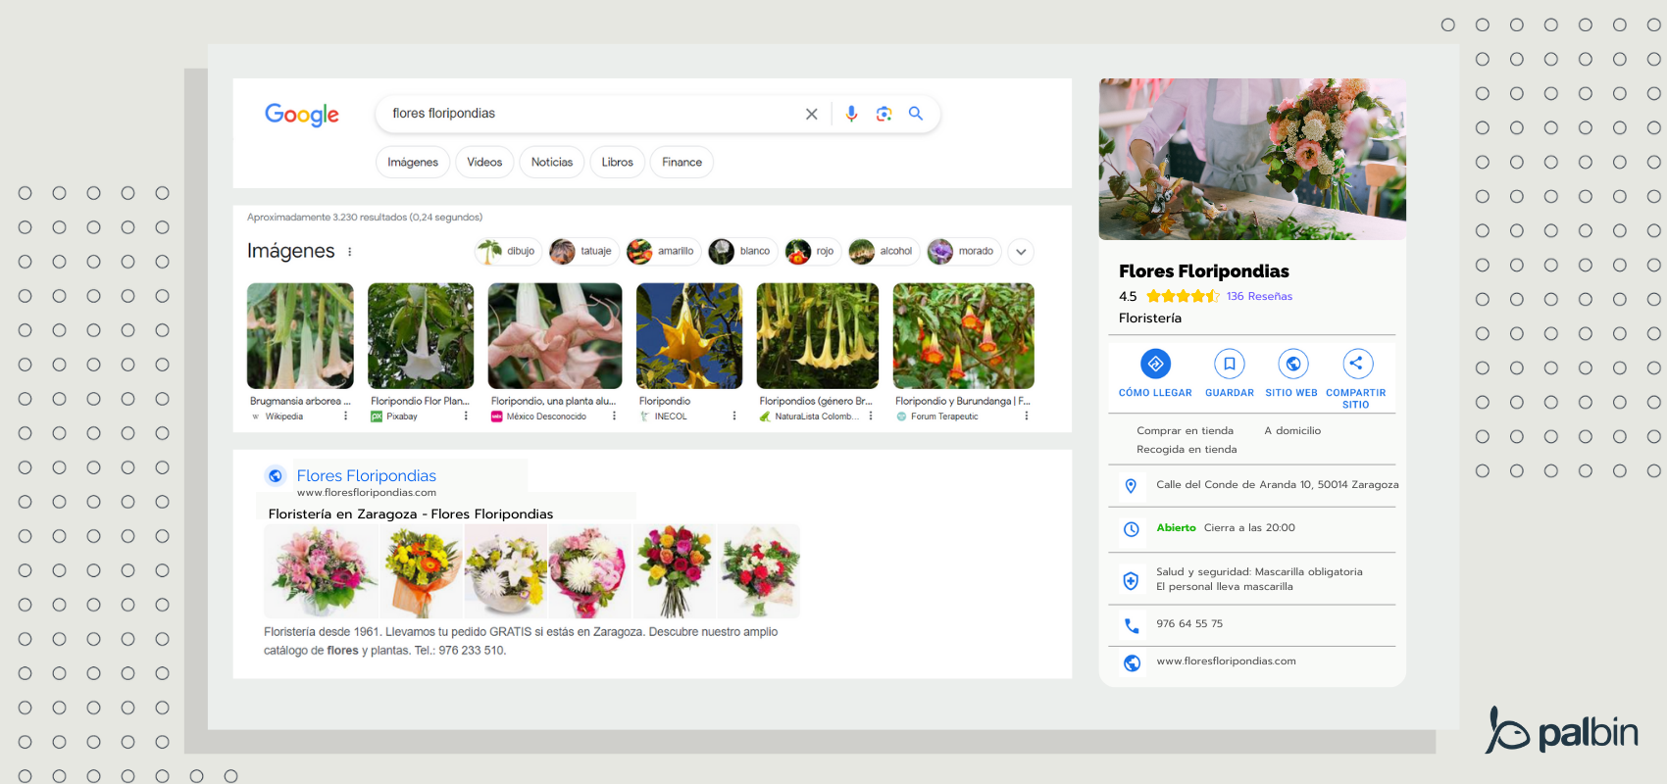Open more options for the NaturaLista image
The image size is (1667, 784).
(x=871, y=416)
